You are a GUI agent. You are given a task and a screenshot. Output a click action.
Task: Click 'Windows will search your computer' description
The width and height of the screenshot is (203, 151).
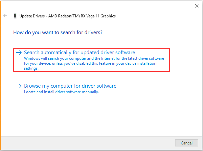[x=94, y=63]
